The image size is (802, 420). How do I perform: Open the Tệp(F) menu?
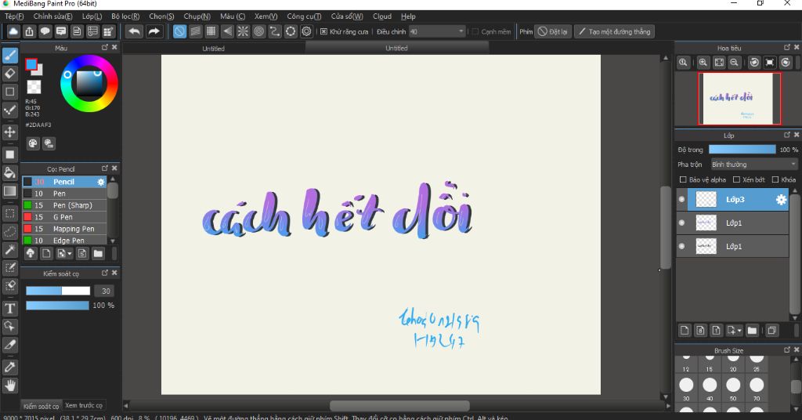pos(14,16)
